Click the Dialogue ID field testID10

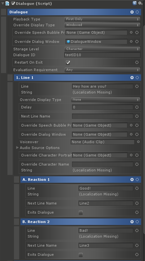[102, 55]
